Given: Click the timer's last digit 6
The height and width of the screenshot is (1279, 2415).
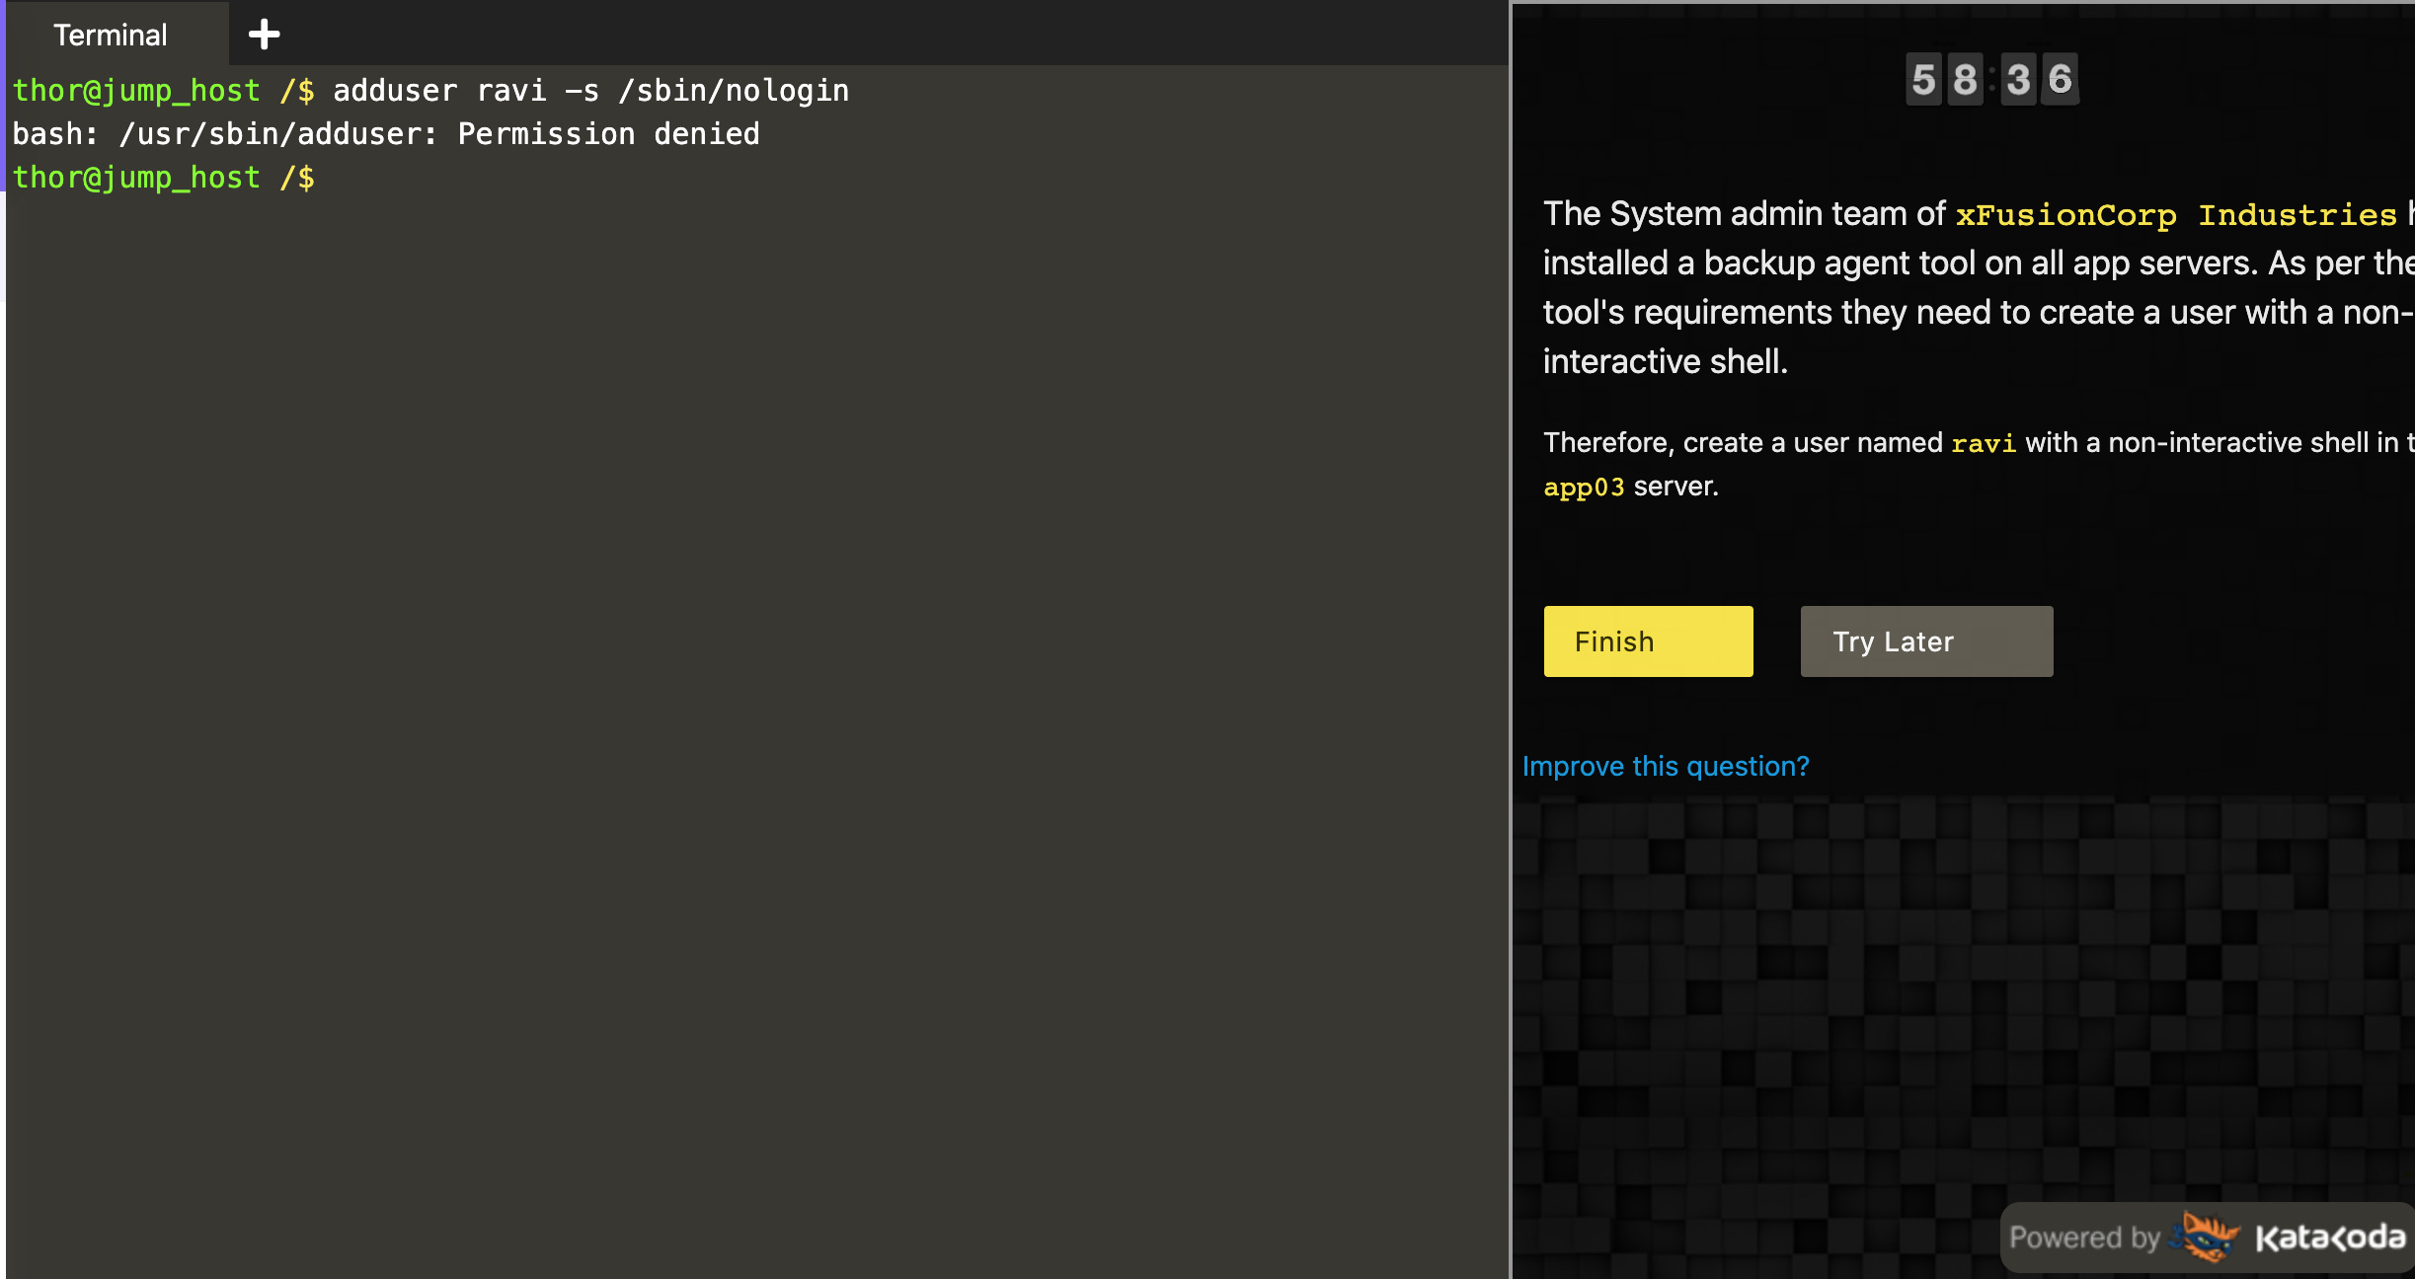Looking at the screenshot, I should pyautogui.click(x=2061, y=79).
